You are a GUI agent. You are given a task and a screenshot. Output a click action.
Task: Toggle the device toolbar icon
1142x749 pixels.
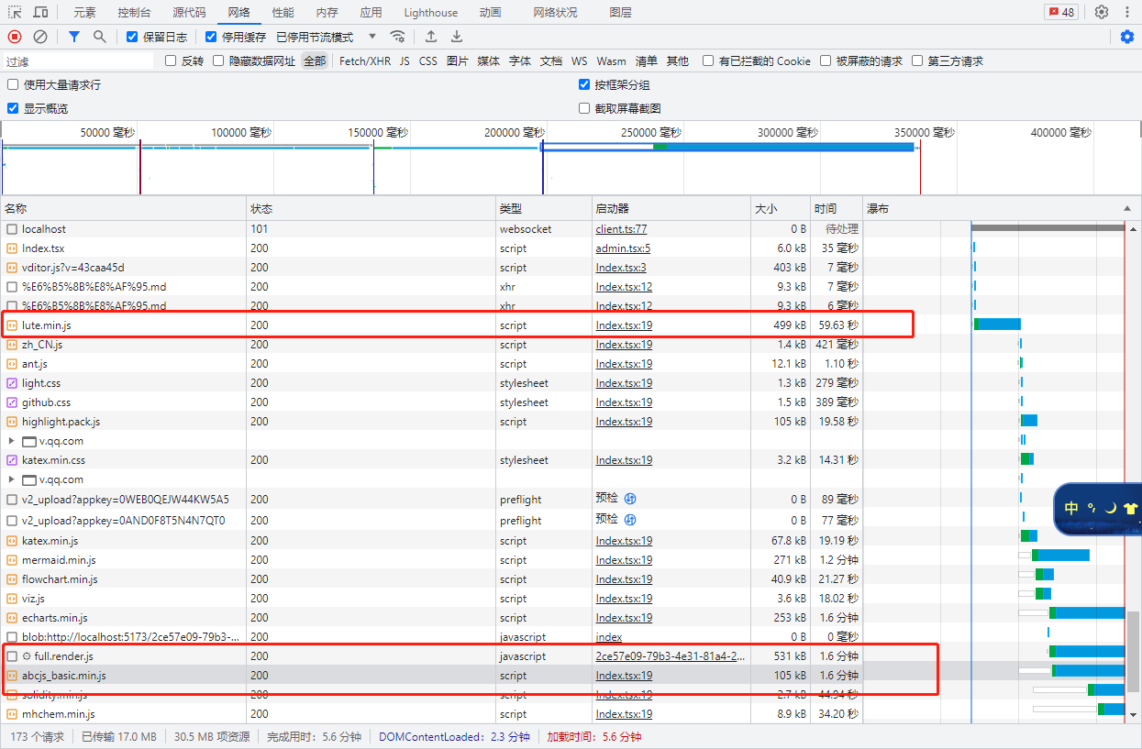(x=41, y=12)
